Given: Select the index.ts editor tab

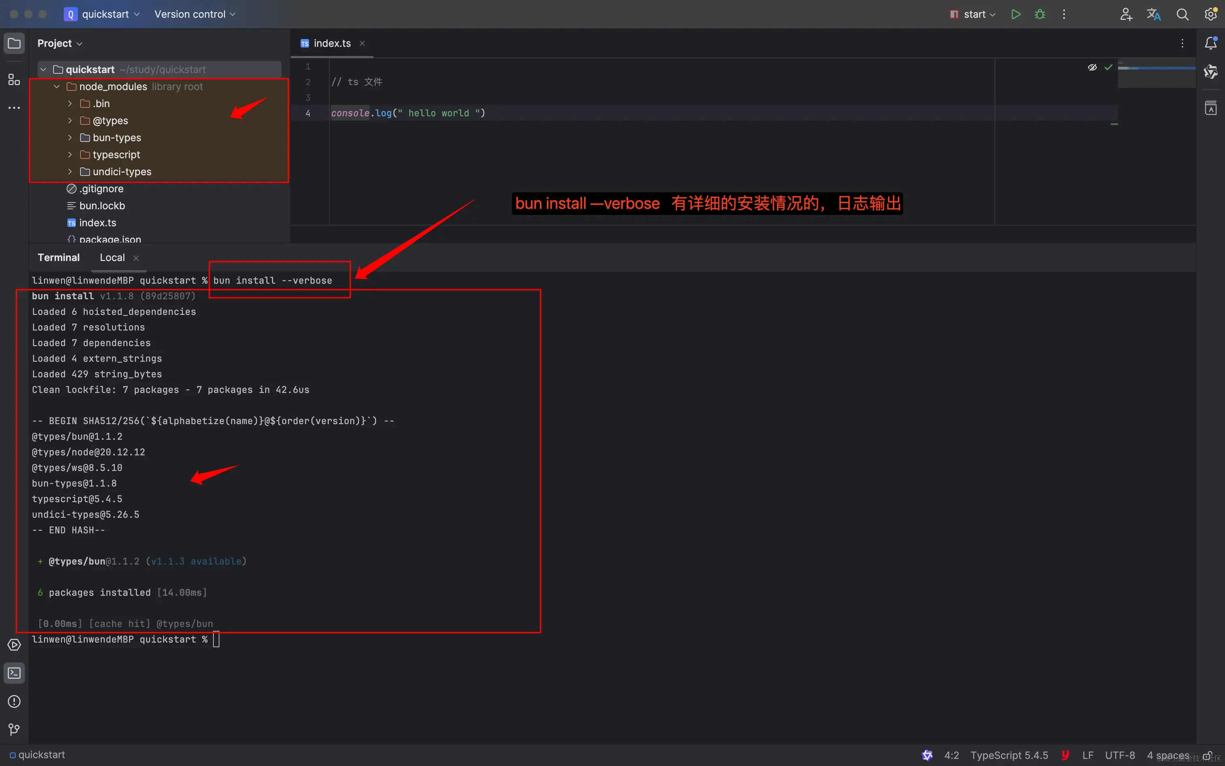Looking at the screenshot, I should coord(331,44).
